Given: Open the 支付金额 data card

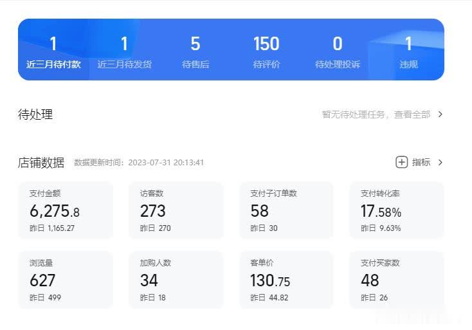Looking at the screenshot, I should pyautogui.click(x=66, y=210).
